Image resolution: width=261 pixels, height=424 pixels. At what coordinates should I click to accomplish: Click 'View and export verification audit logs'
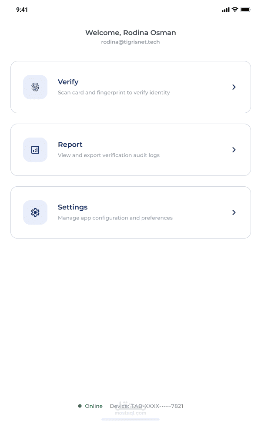click(109, 155)
